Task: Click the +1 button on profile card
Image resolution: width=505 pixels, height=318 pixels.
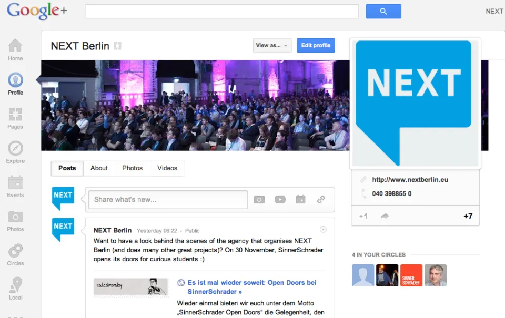Action: point(363,216)
